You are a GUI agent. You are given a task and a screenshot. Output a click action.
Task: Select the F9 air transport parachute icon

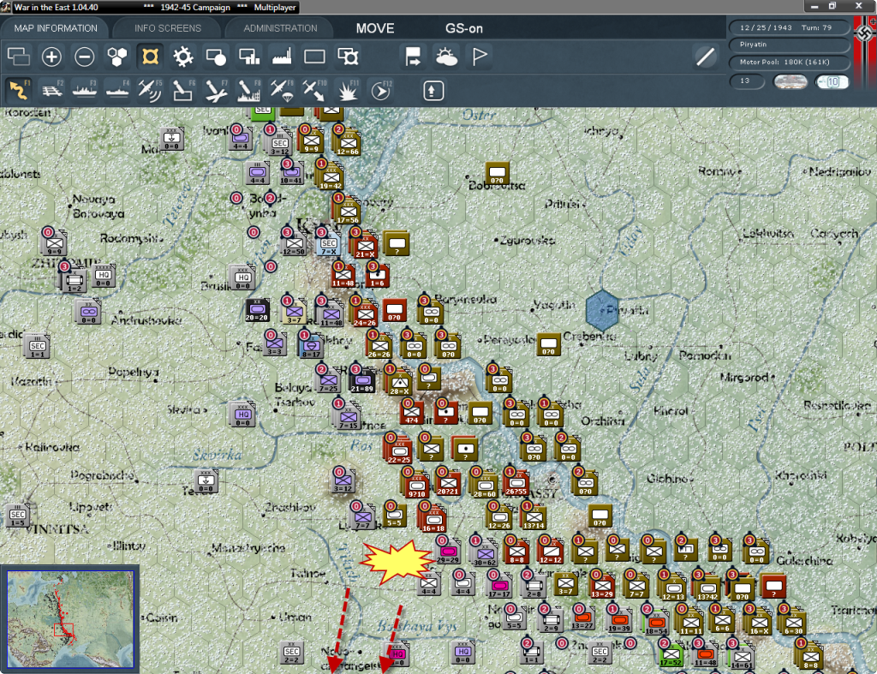tap(282, 90)
